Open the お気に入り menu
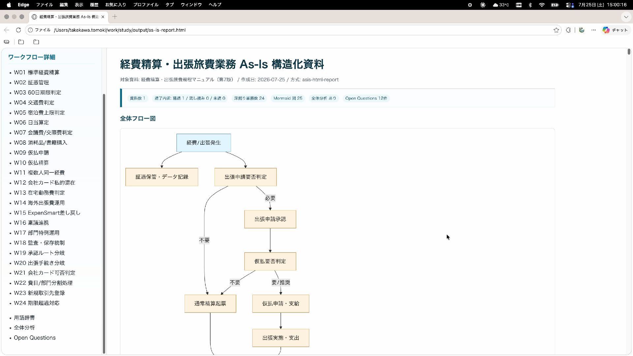633x356 pixels. (x=116, y=5)
